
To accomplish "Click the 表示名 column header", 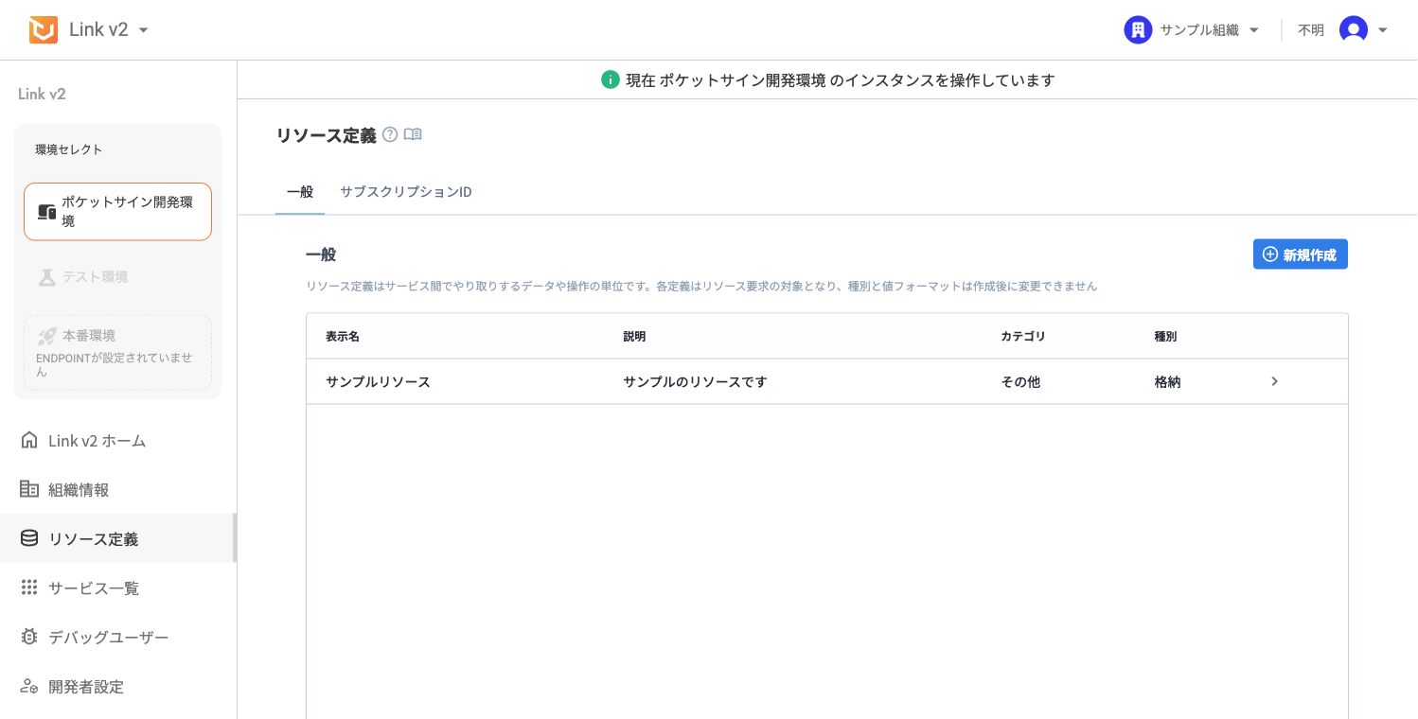I will (343, 337).
